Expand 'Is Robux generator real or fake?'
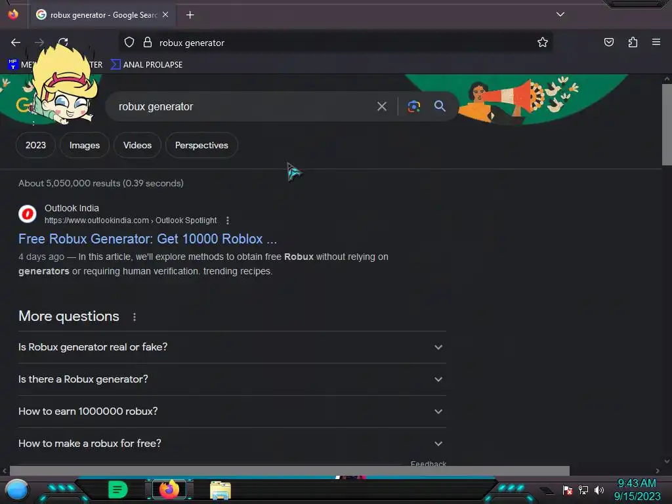The width and height of the screenshot is (672, 504). 232,346
